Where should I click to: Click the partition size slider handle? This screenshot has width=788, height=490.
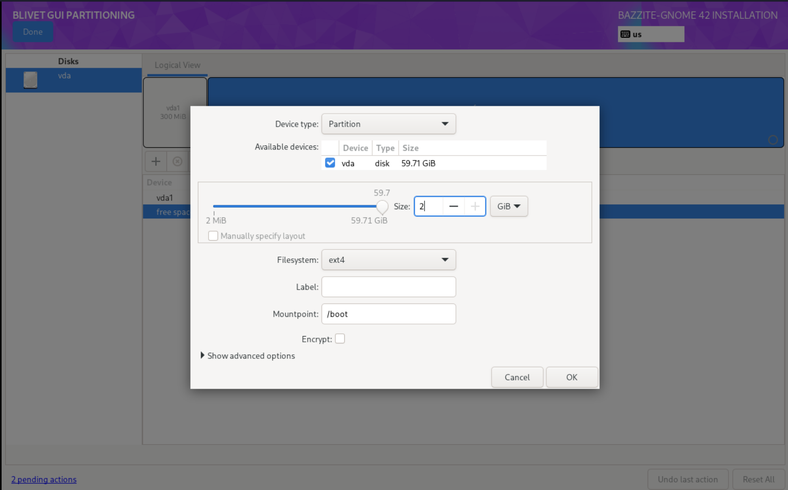tap(382, 207)
